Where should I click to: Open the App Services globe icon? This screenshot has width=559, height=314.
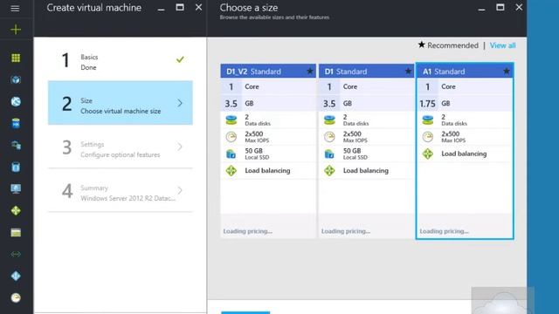click(x=16, y=101)
